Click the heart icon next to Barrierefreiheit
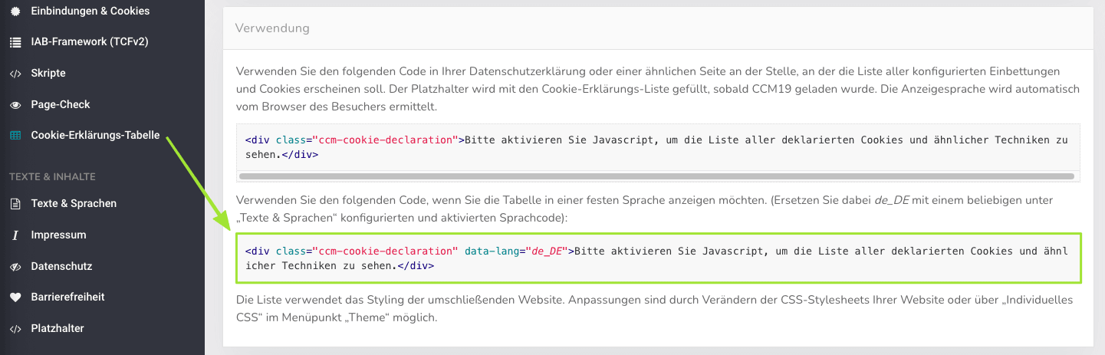1105x355 pixels. point(15,297)
